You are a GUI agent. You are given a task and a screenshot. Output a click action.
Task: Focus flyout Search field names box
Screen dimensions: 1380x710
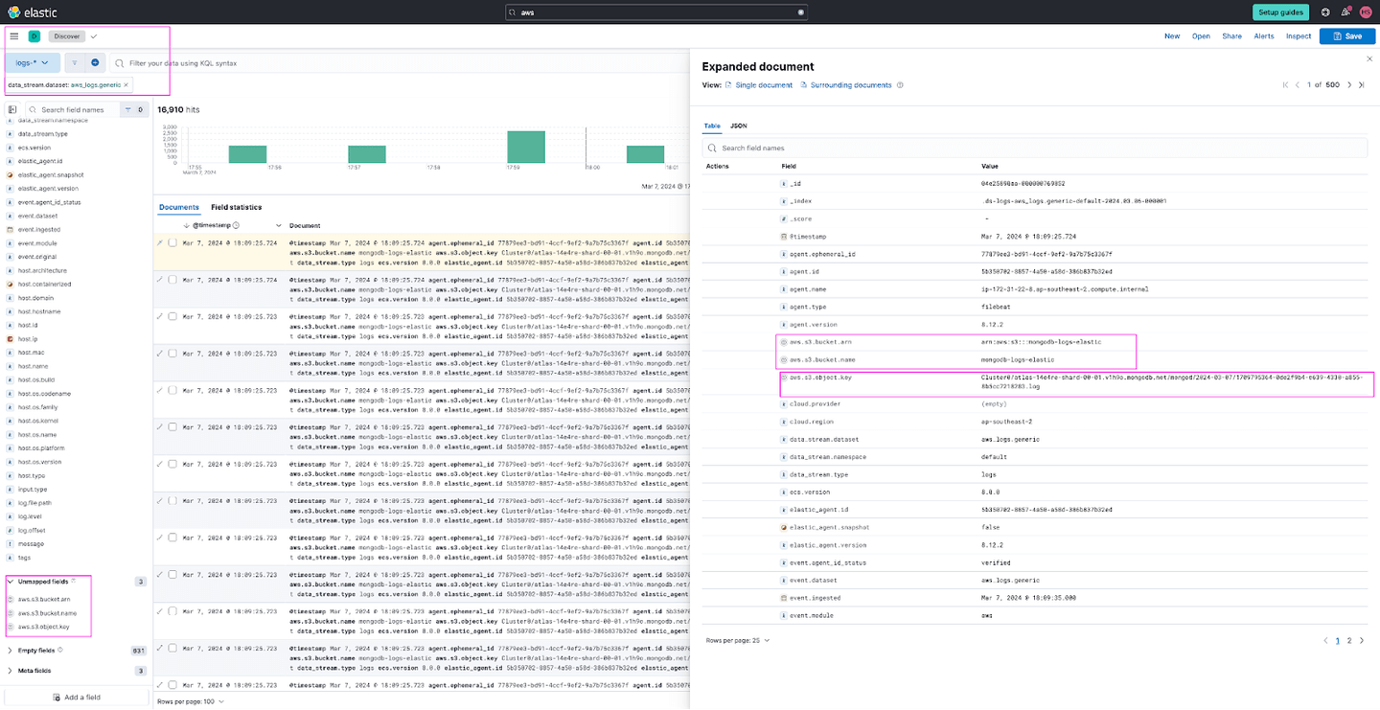click(1035, 148)
